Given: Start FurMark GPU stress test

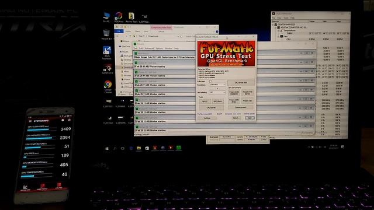Looking at the screenshot, I should tap(241, 83).
